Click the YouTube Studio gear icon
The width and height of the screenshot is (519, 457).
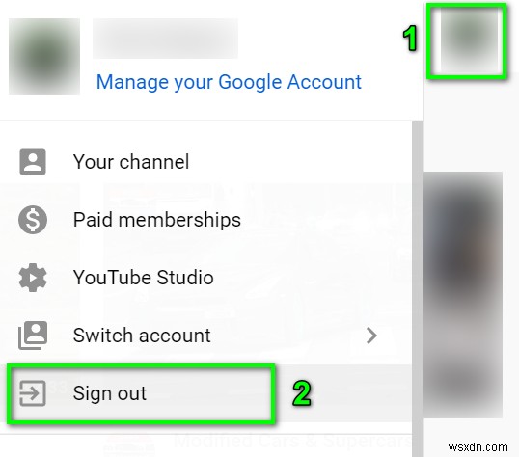pos(33,278)
